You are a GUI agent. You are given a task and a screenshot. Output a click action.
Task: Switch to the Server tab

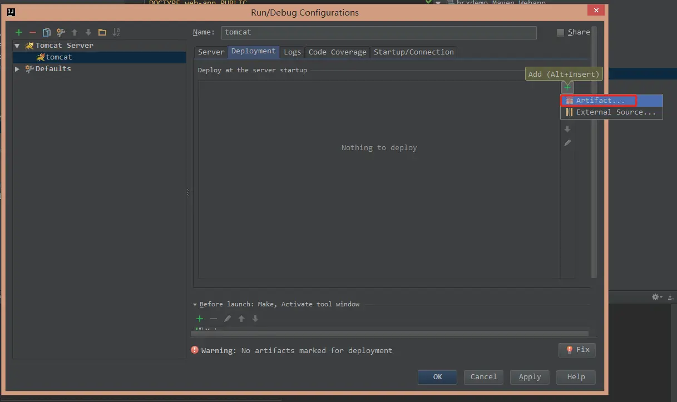point(211,52)
